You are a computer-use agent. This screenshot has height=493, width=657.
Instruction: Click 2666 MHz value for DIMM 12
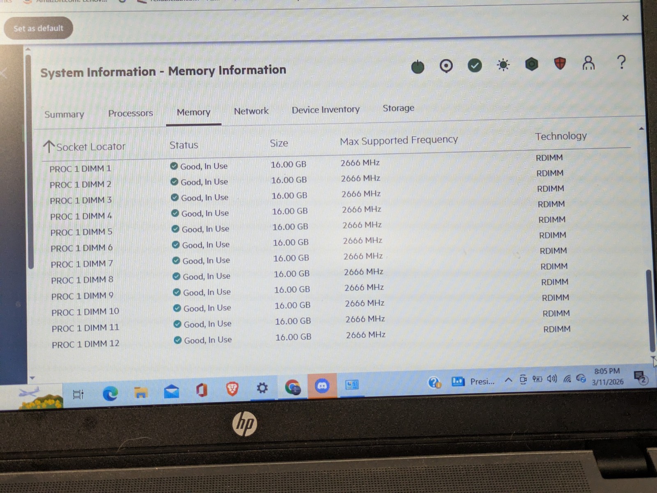tap(365, 335)
